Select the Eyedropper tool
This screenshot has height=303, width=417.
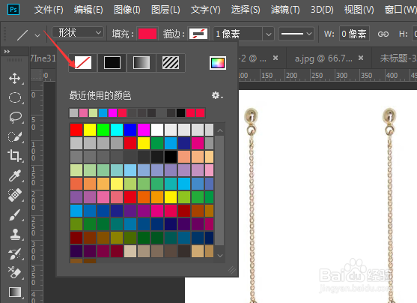(15, 175)
